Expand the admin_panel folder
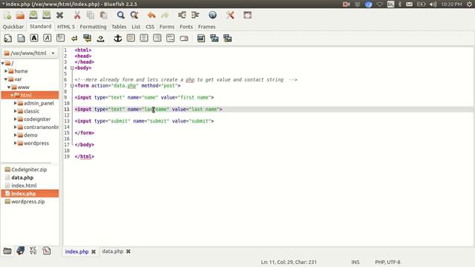 tap(15, 103)
